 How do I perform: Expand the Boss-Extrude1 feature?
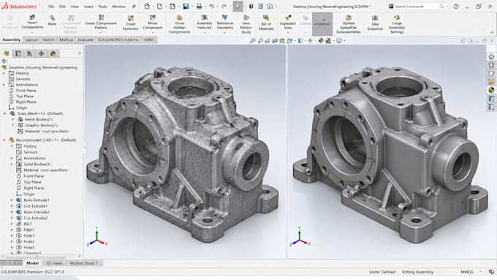click(x=12, y=200)
